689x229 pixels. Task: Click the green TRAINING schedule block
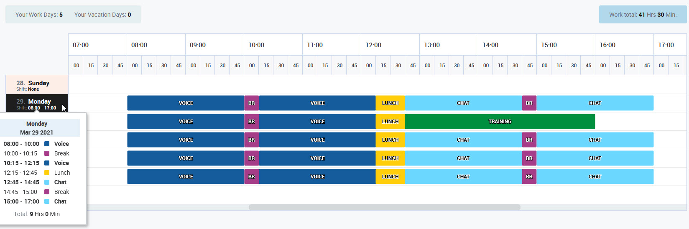[500, 122]
